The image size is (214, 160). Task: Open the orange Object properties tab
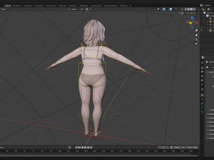(202, 95)
